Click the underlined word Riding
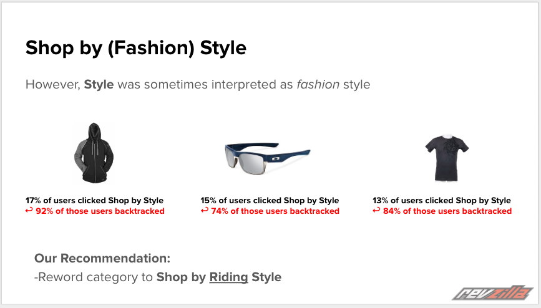 [228, 277]
